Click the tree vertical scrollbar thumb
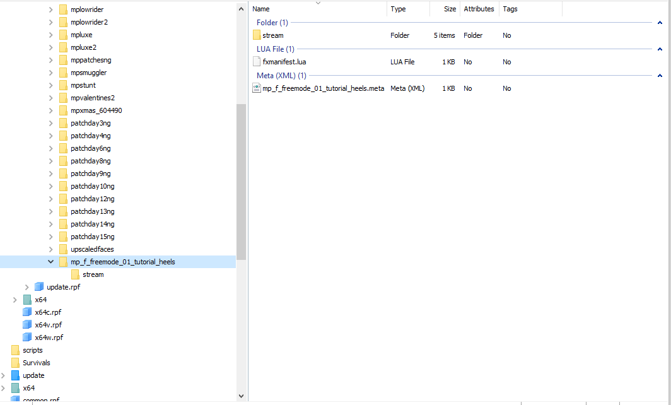671x405 pixels. click(241, 182)
